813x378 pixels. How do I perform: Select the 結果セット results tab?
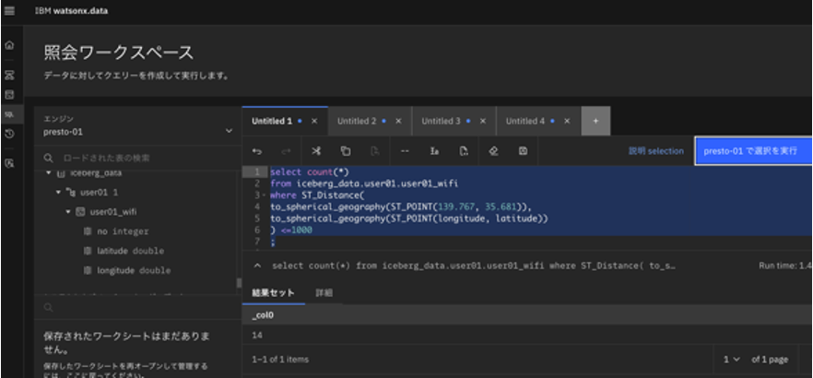pos(273,293)
